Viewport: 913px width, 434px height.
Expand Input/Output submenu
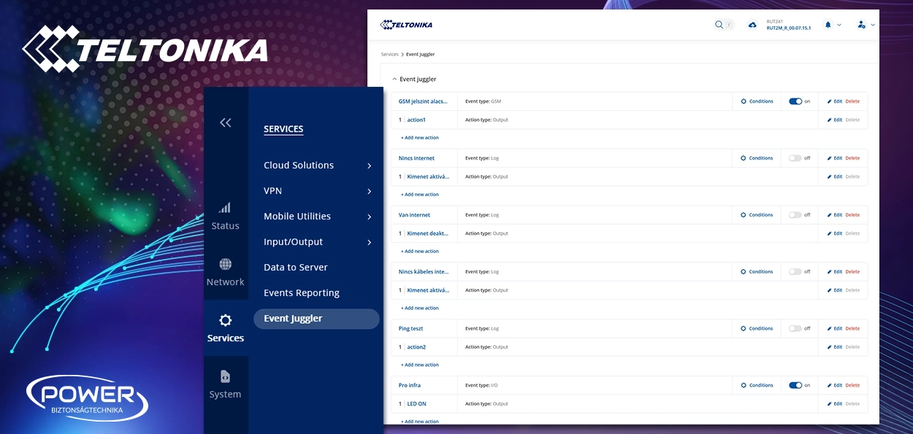pos(370,242)
